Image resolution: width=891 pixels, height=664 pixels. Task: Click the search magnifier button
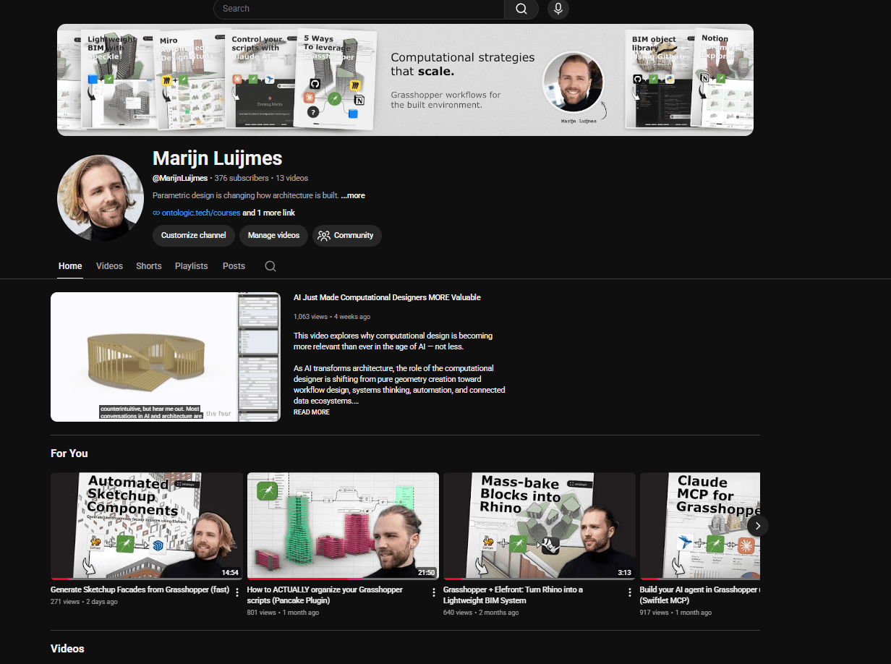coord(521,9)
